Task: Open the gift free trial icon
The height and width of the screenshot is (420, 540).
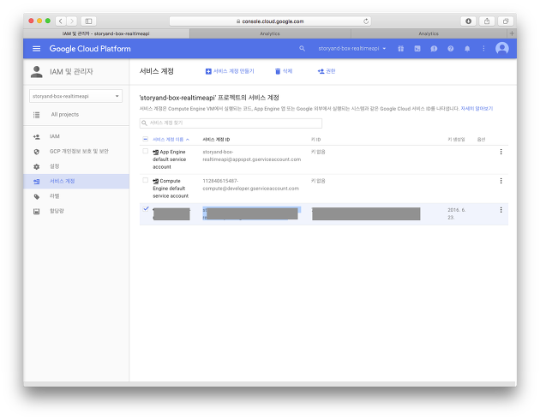Action: 400,49
